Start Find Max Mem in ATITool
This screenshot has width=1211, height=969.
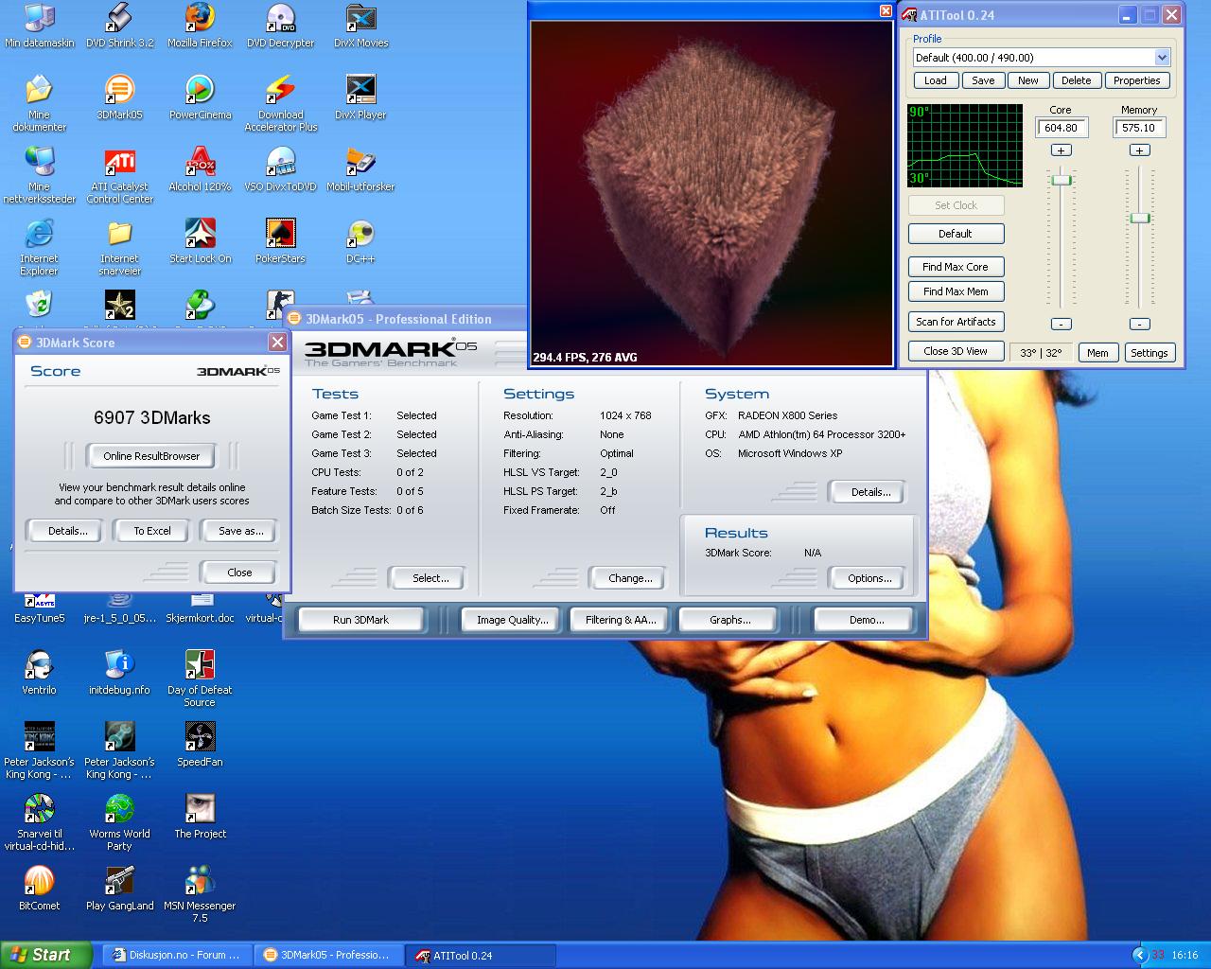click(x=956, y=291)
